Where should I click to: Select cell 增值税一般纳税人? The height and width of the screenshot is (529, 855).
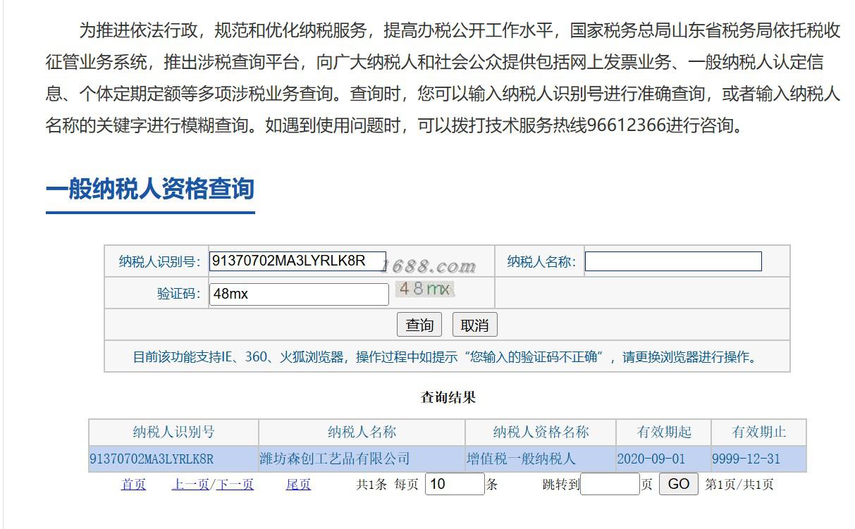tap(541, 459)
